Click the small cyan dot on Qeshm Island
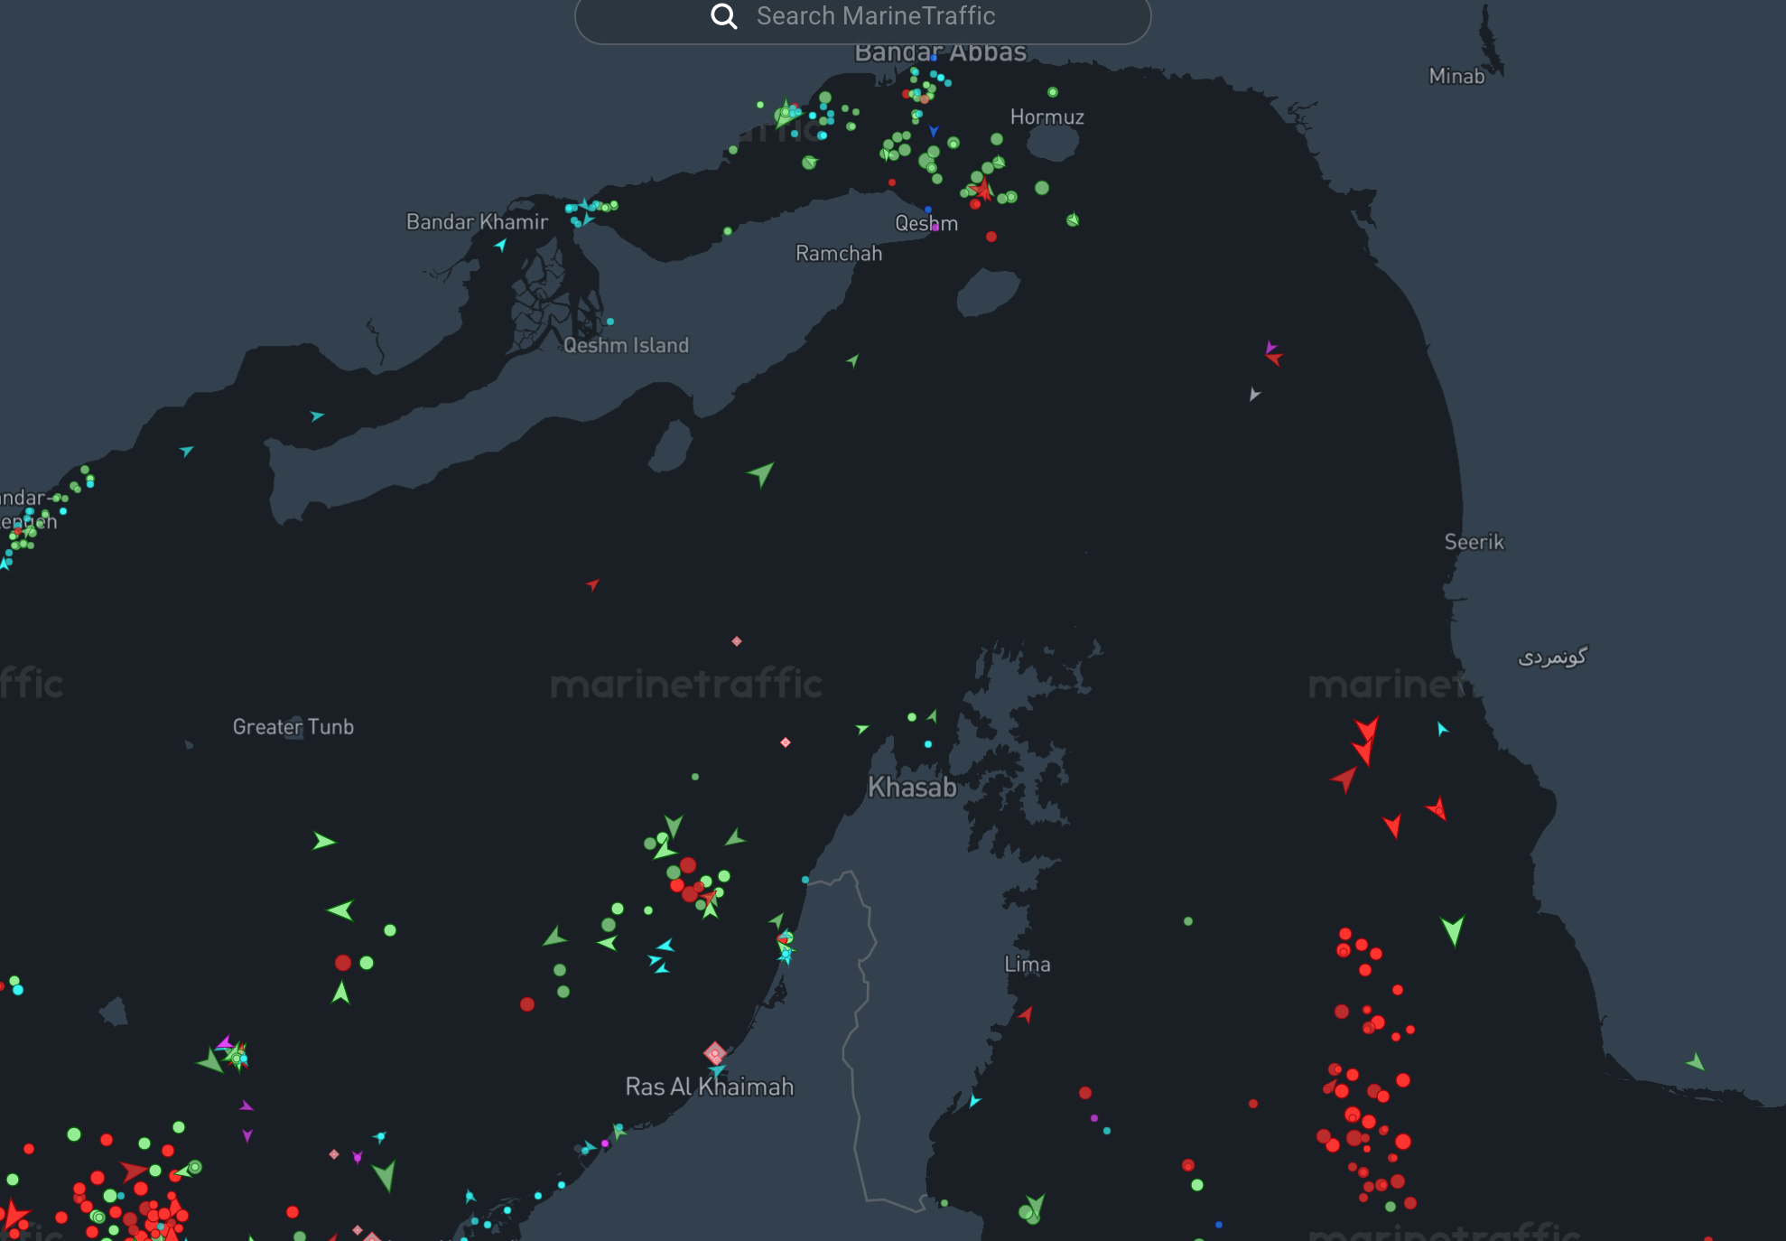1786x1241 pixels. [610, 322]
